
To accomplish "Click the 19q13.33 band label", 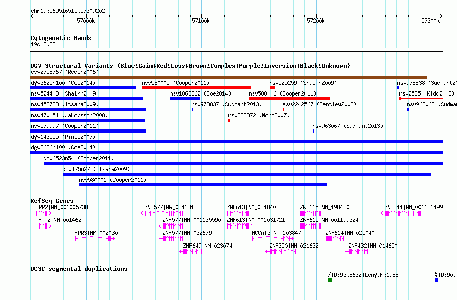I will (43, 44).
